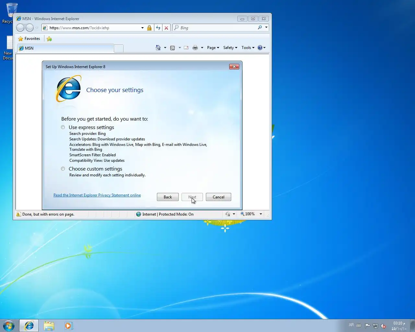Open a new blank tab
This screenshot has height=332, width=415.
pyautogui.click(x=119, y=49)
